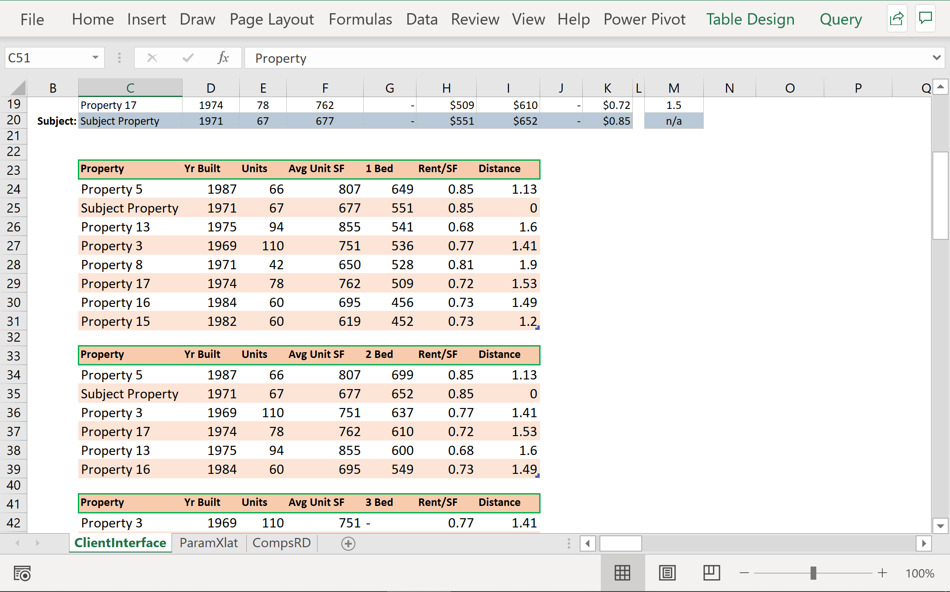Click the Cancel entry X icon

[x=152, y=58]
